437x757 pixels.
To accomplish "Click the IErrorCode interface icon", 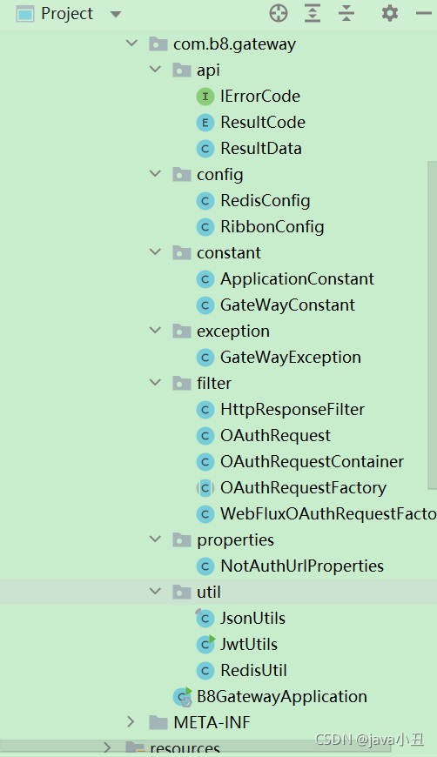I will click(x=205, y=97).
